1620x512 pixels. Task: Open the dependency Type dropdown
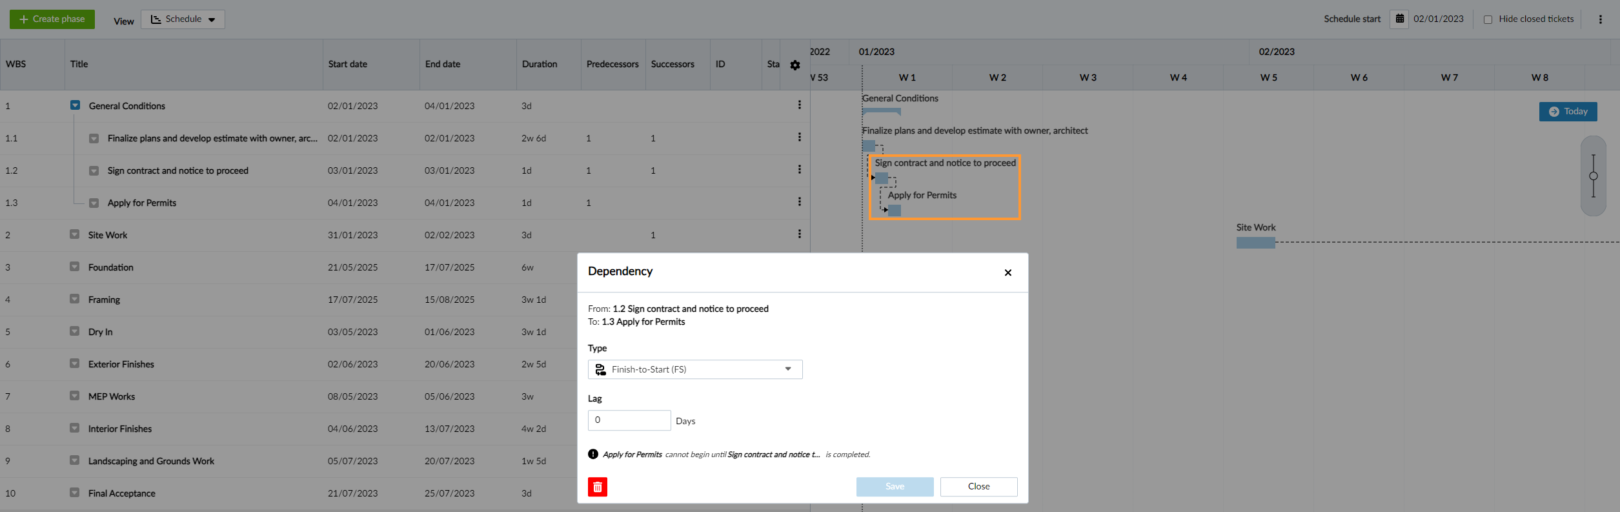[x=694, y=369]
